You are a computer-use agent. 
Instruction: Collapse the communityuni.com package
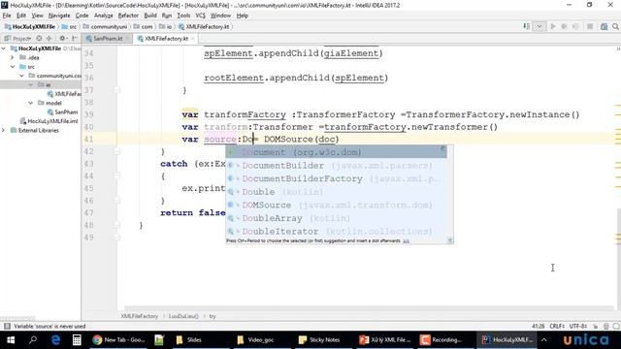click(21, 76)
